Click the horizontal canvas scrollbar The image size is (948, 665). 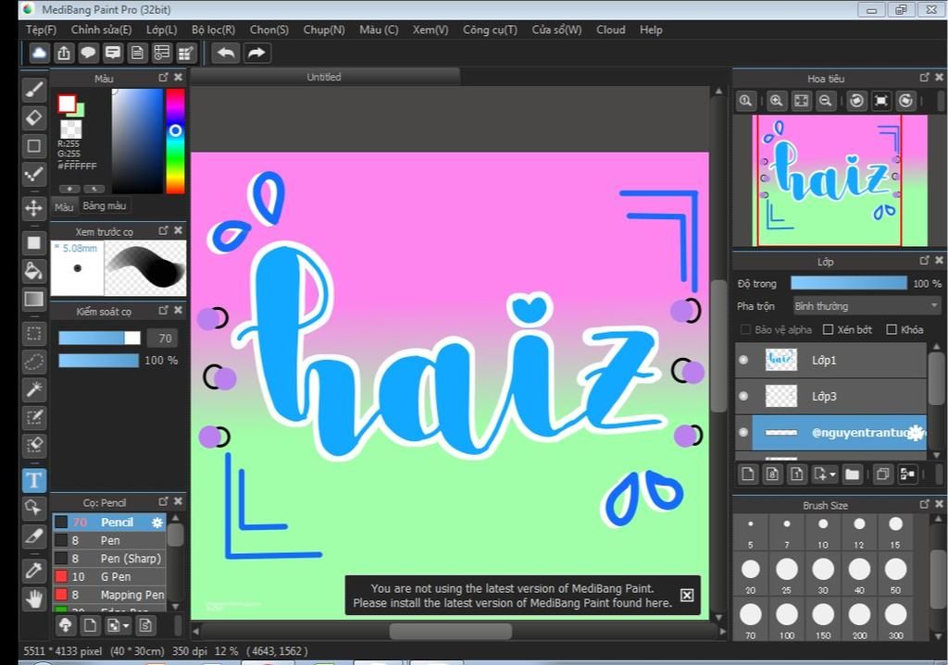click(x=451, y=631)
